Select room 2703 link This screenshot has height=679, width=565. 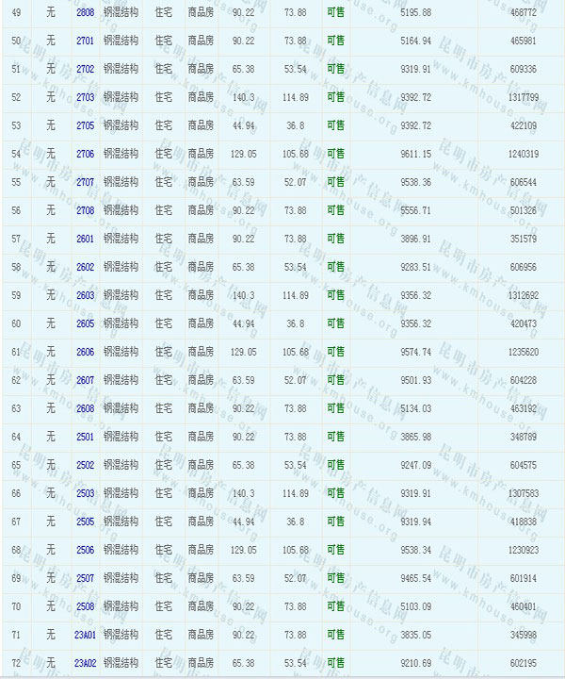point(85,98)
